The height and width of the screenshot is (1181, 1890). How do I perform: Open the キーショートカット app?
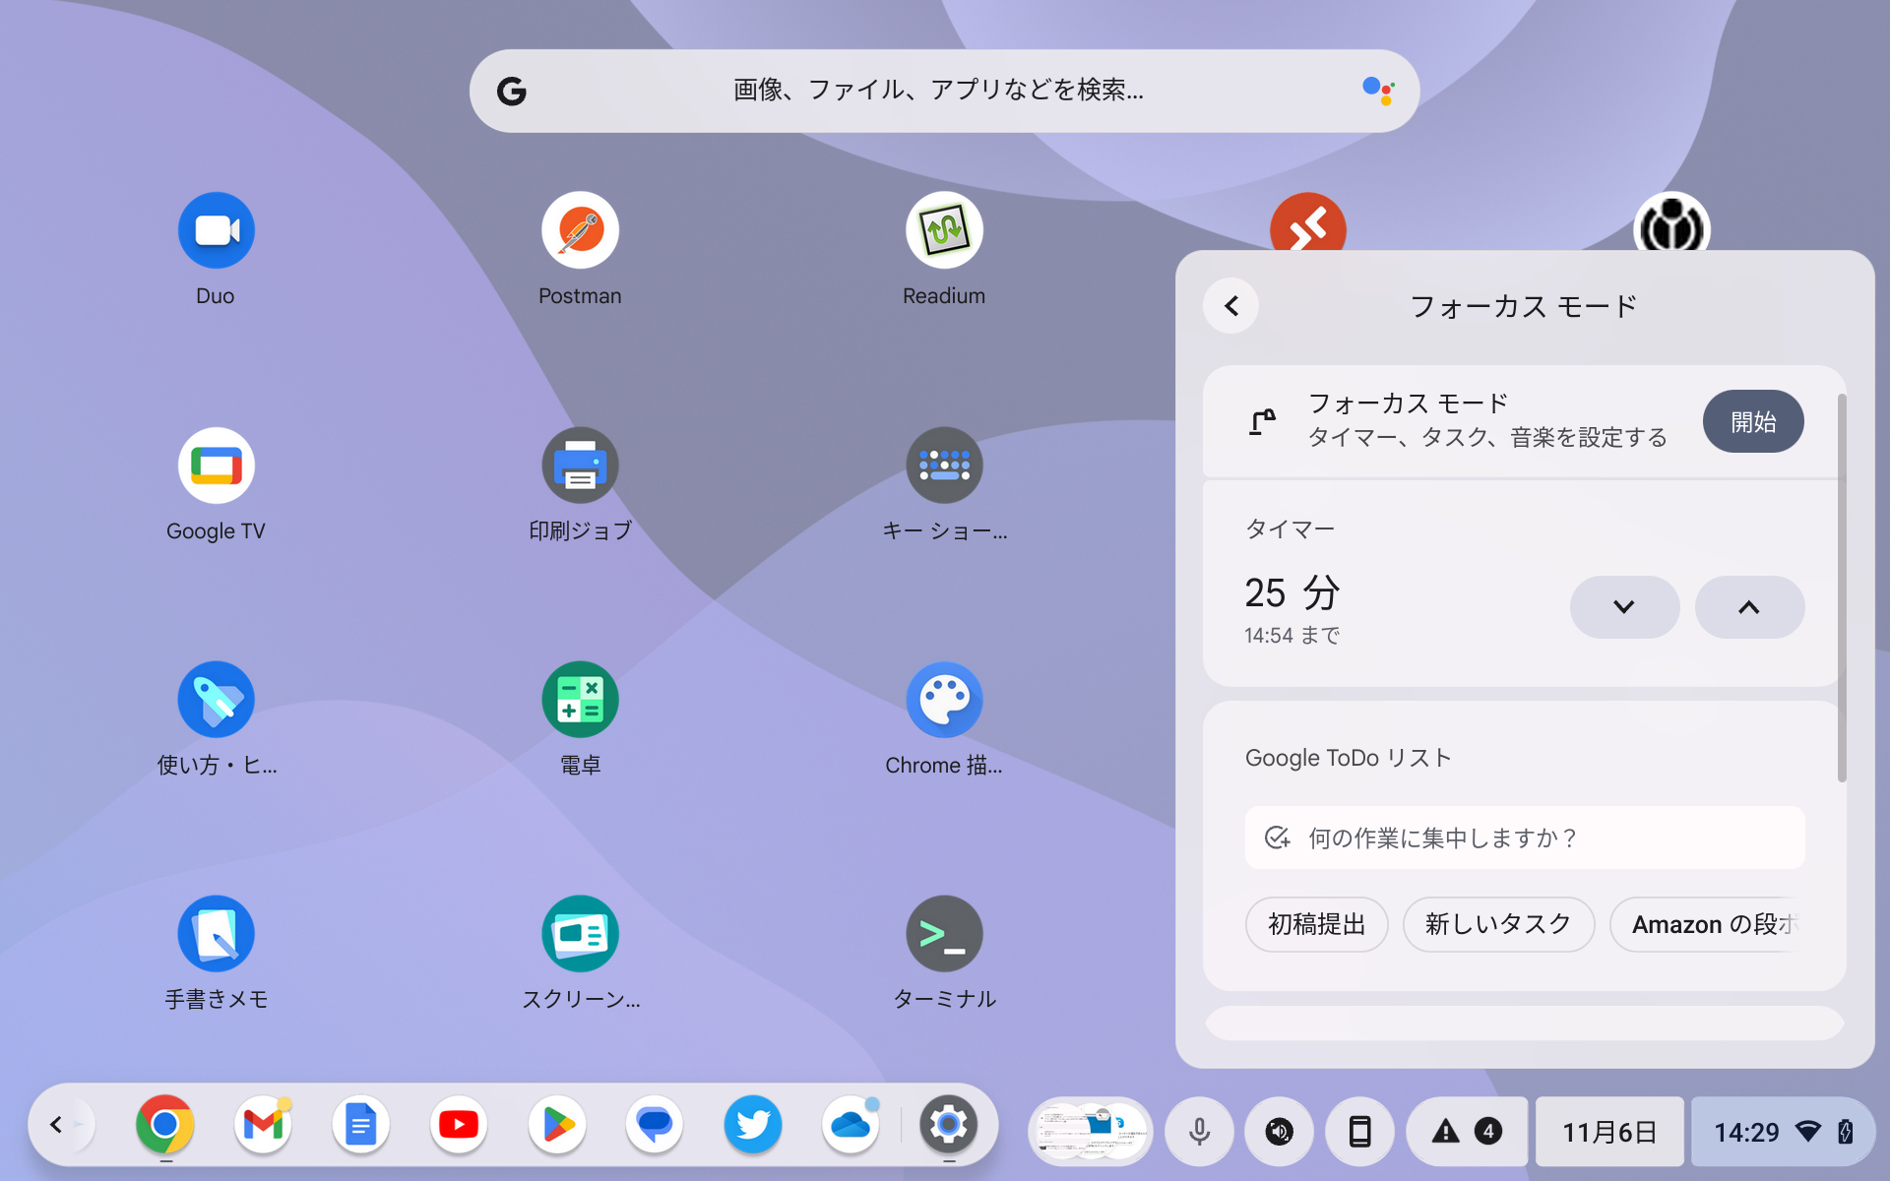point(944,465)
